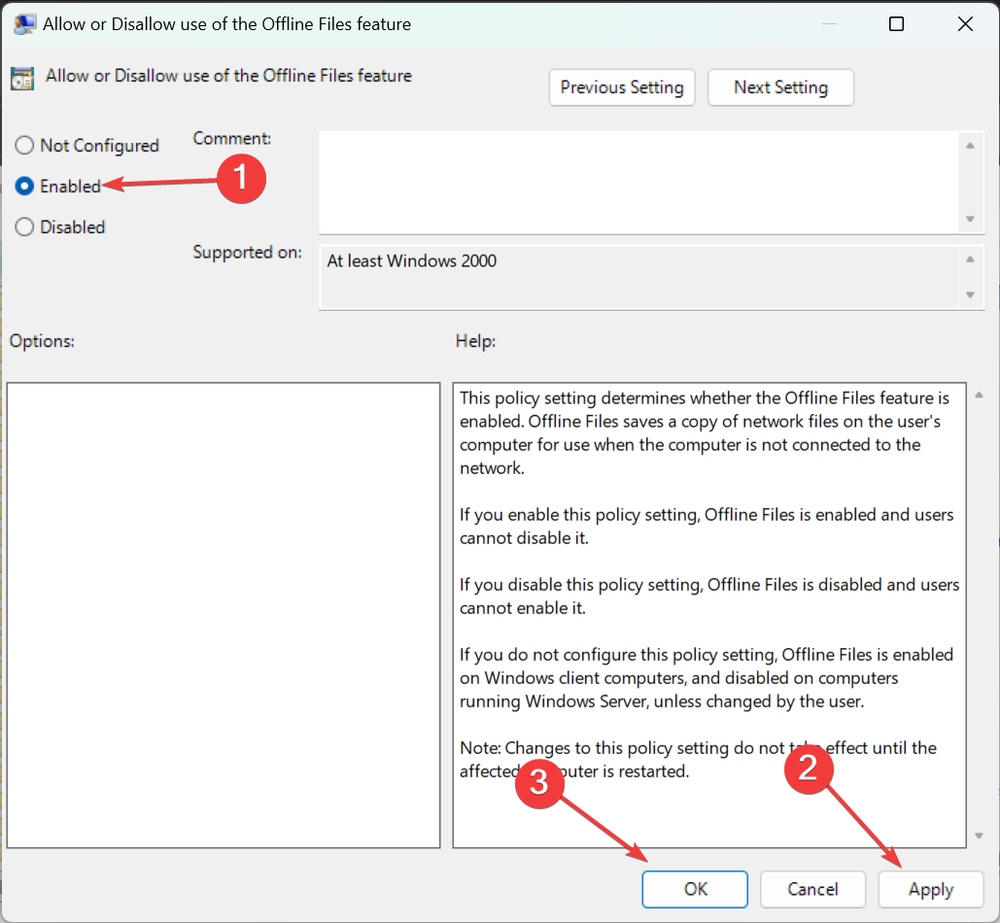This screenshot has width=1000, height=923.
Task: Cancel the policy dialog
Action: [x=812, y=889]
